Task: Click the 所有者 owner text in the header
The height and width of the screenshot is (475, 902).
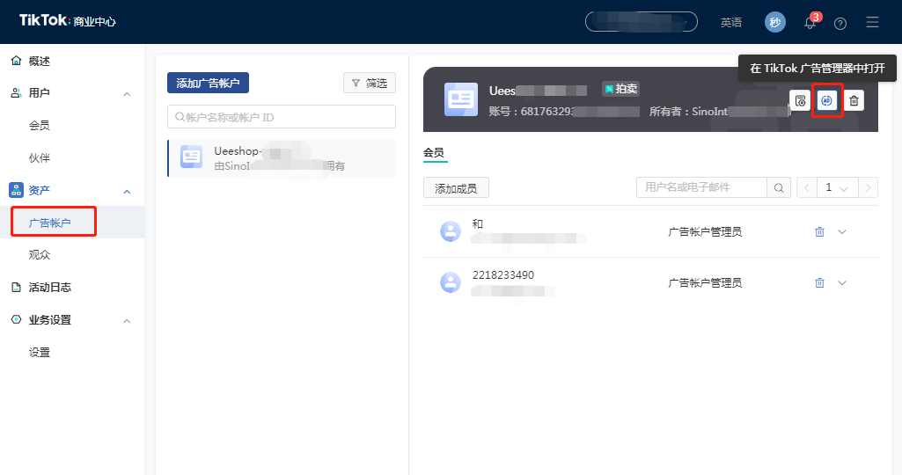Action: [x=719, y=112]
